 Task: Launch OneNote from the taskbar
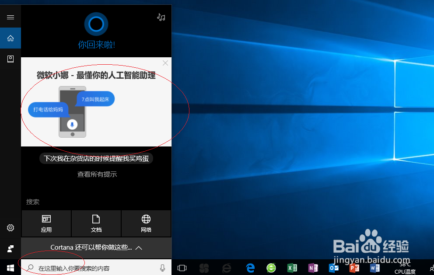(x=313, y=268)
